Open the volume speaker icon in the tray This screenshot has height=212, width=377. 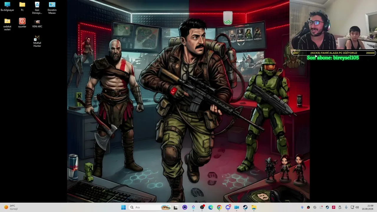357,207
